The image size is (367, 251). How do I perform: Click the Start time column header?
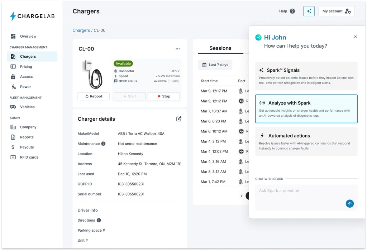pyautogui.click(x=209, y=81)
